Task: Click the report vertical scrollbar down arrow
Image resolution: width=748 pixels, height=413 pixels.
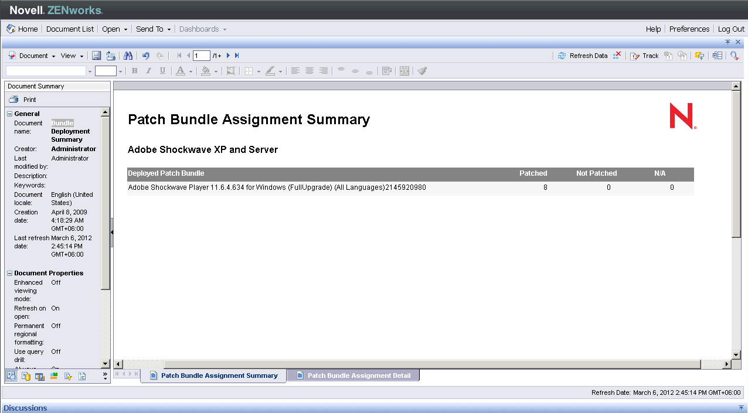Action: (736, 355)
